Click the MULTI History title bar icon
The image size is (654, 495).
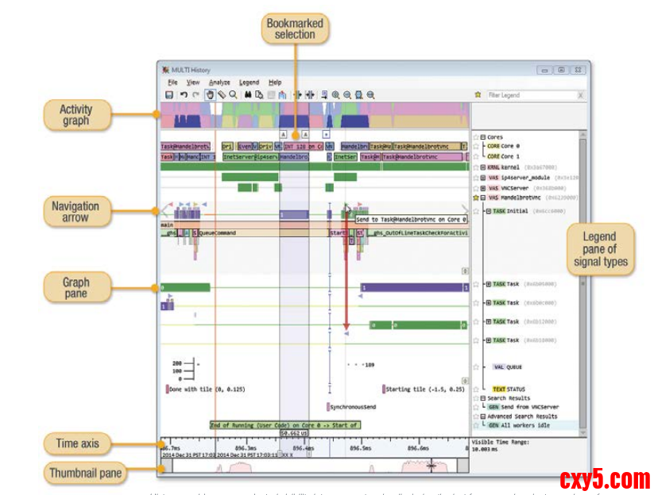165,70
